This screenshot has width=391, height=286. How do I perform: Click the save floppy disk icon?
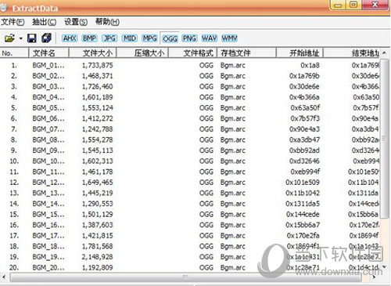pyautogui.click(x=31, y=38)
